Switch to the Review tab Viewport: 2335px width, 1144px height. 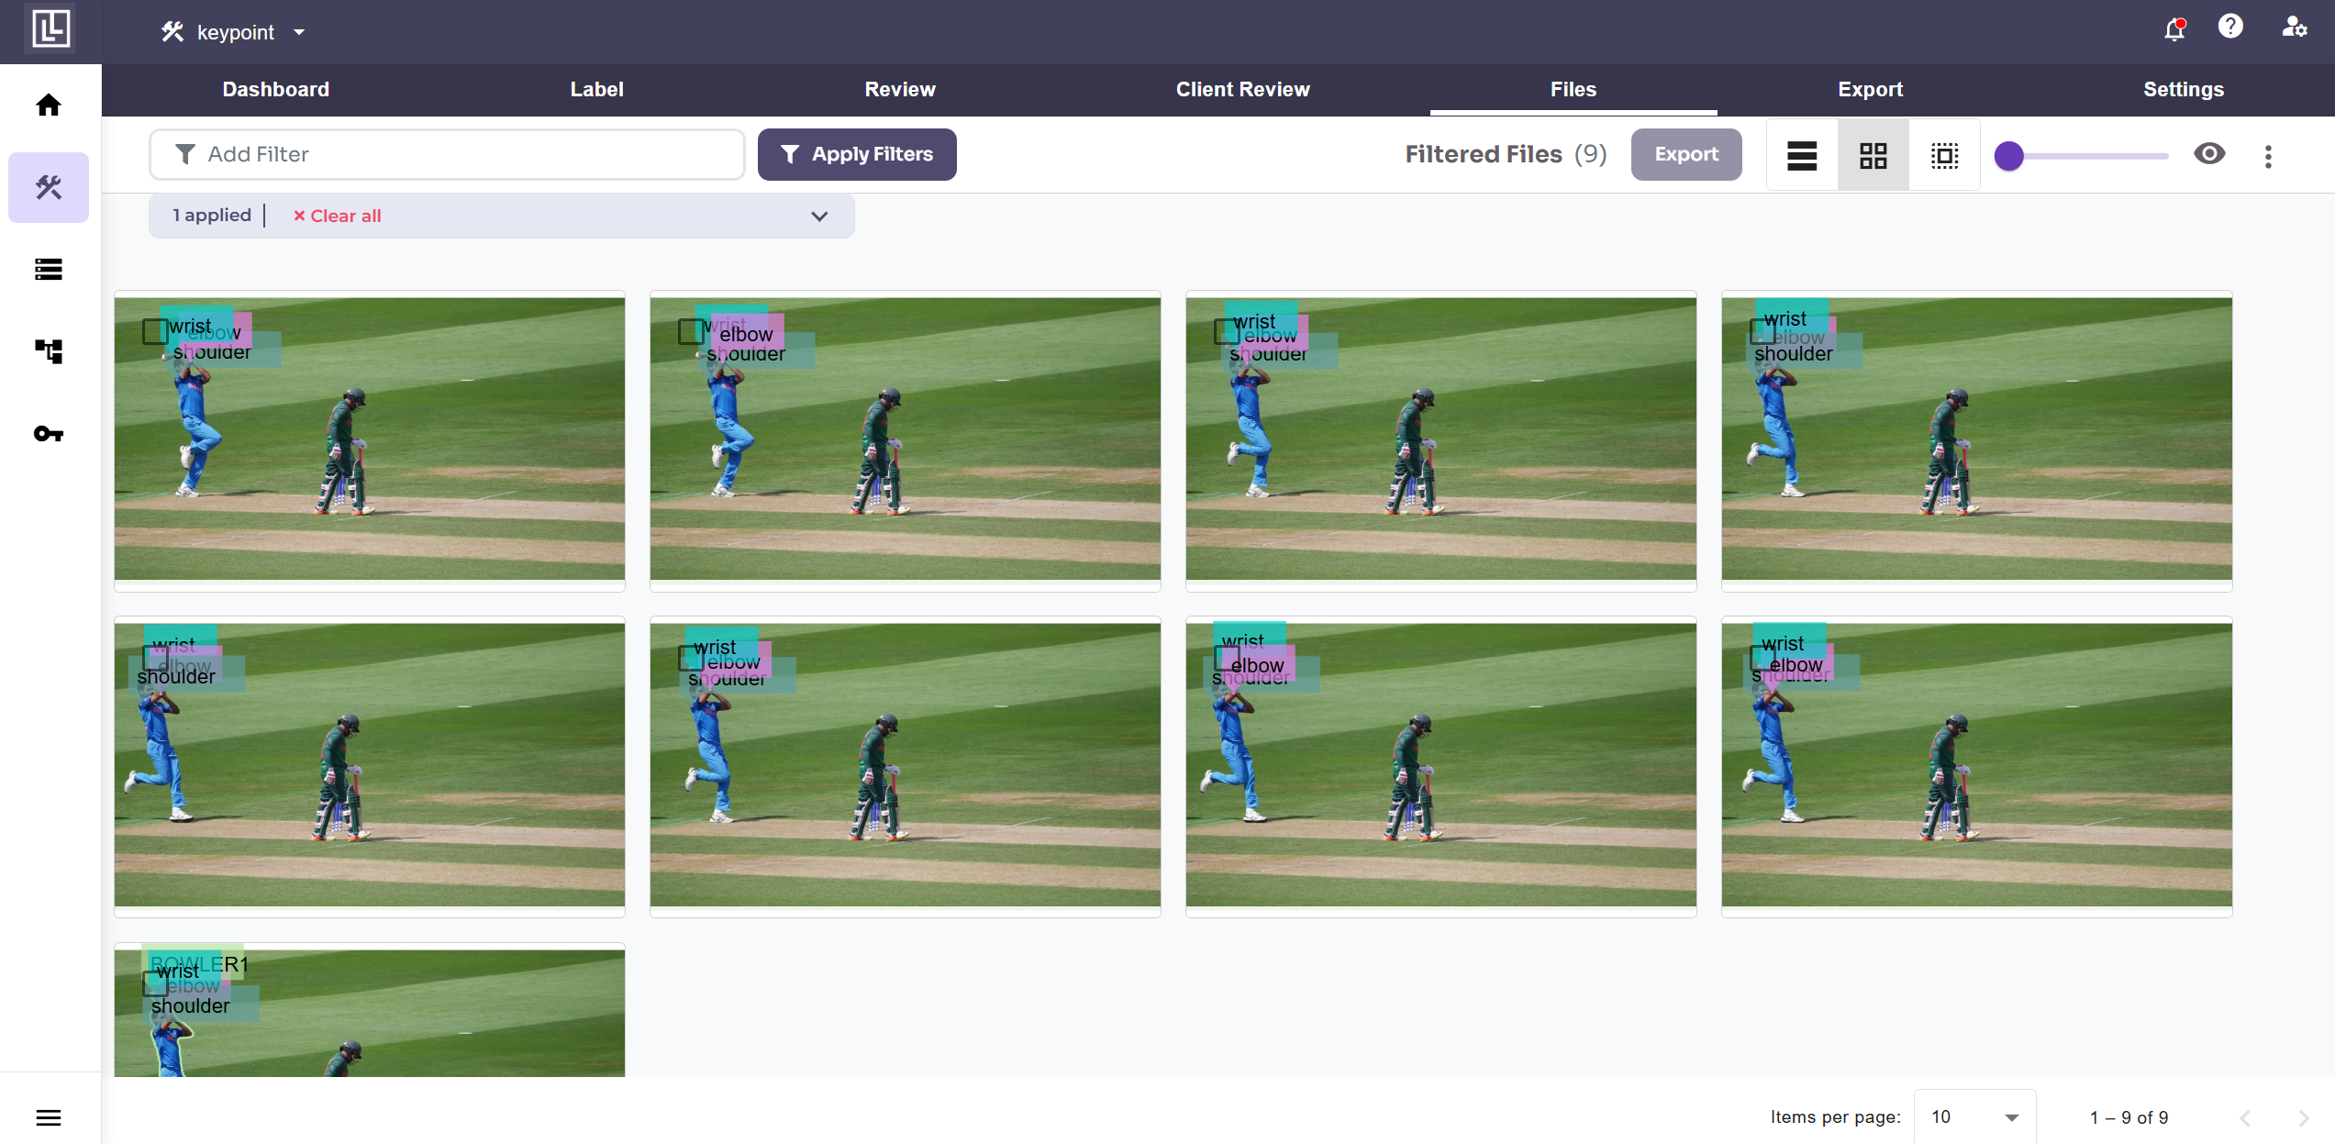[x=899, y=89]
